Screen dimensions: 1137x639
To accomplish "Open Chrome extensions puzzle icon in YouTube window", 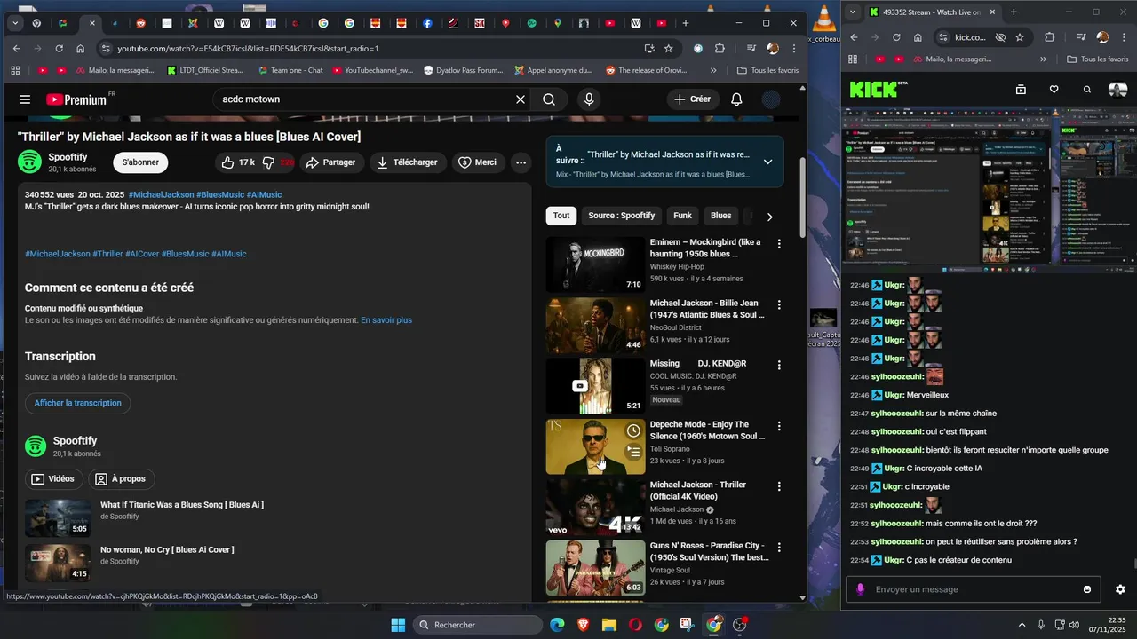I will (x=720, y=48).
